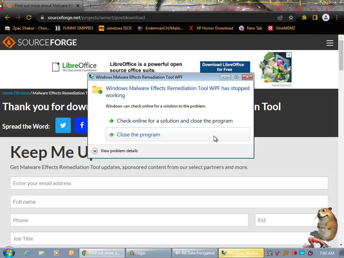Click Download LibreOffice for Free

click(225, 67)
